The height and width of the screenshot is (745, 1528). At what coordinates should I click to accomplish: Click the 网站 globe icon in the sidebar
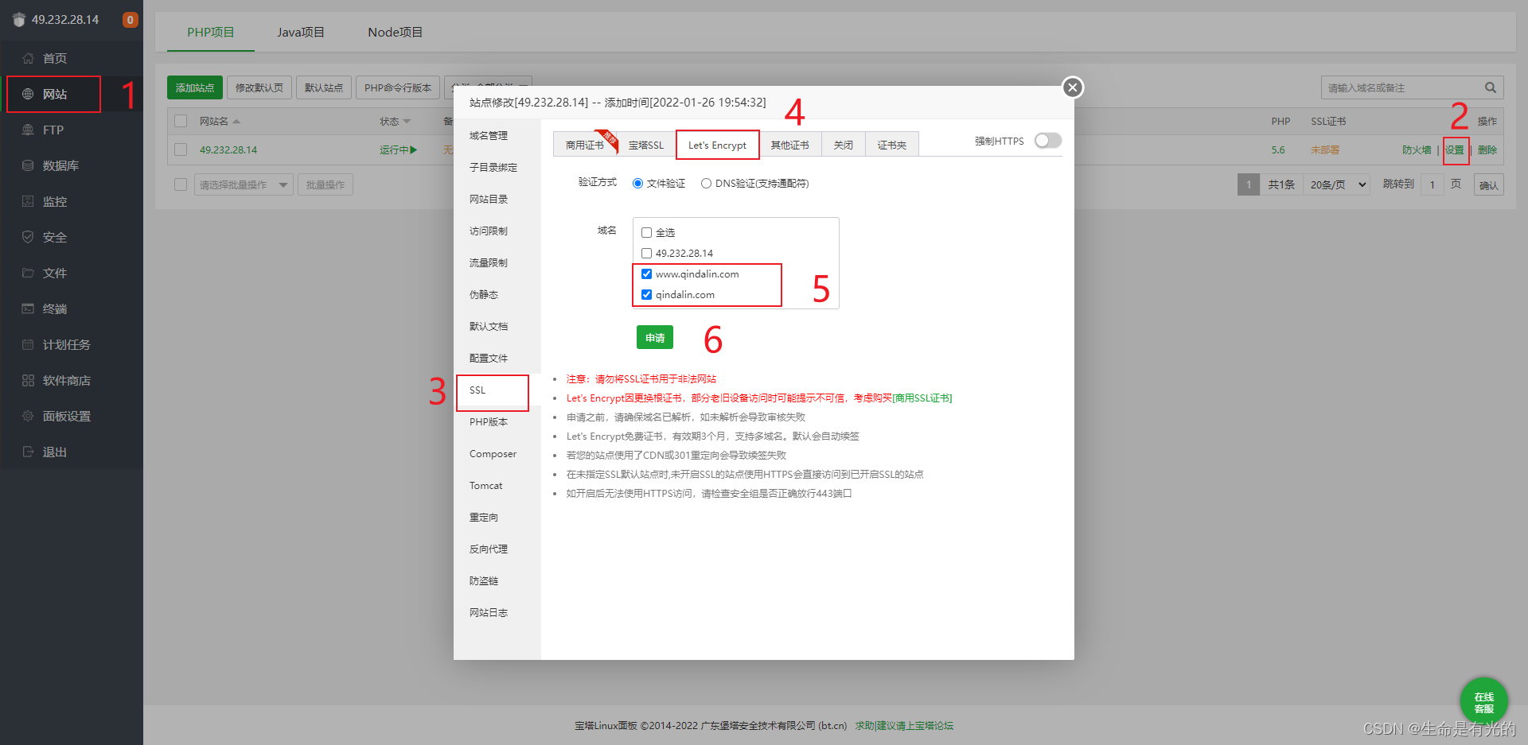(x=28, y=94)
